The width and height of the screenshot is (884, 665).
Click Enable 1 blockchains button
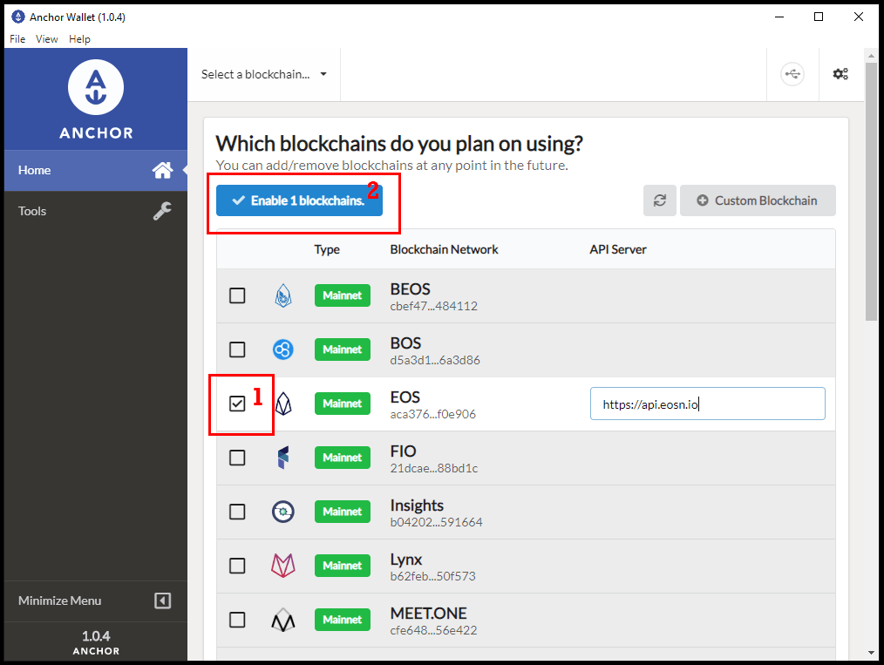click(x=299, y=200)
